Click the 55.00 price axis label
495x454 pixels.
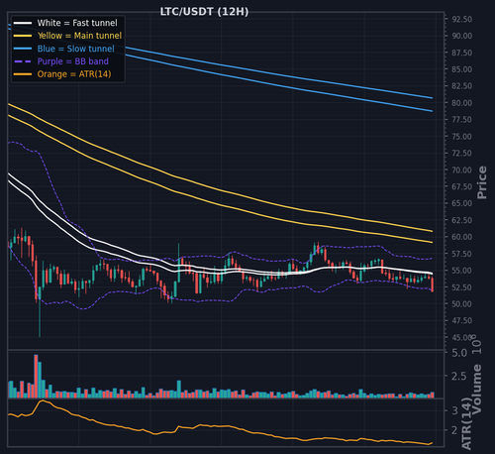(x=461, y=271)
